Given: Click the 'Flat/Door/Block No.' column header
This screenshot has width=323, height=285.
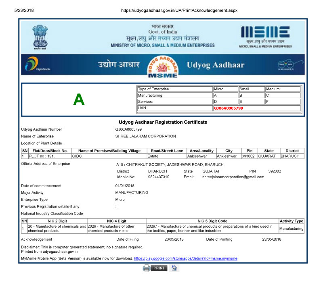Looking at the screenshot, I should click(x=50, y=151).
